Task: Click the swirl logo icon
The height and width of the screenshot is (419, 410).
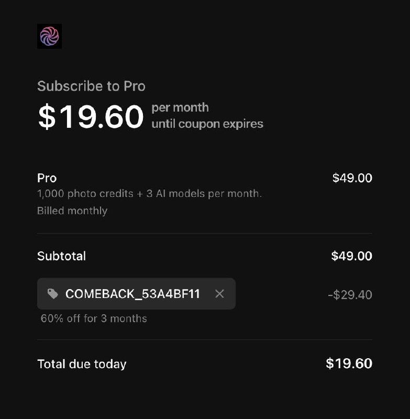Action: pyautogui.click(x=49, y=36)
